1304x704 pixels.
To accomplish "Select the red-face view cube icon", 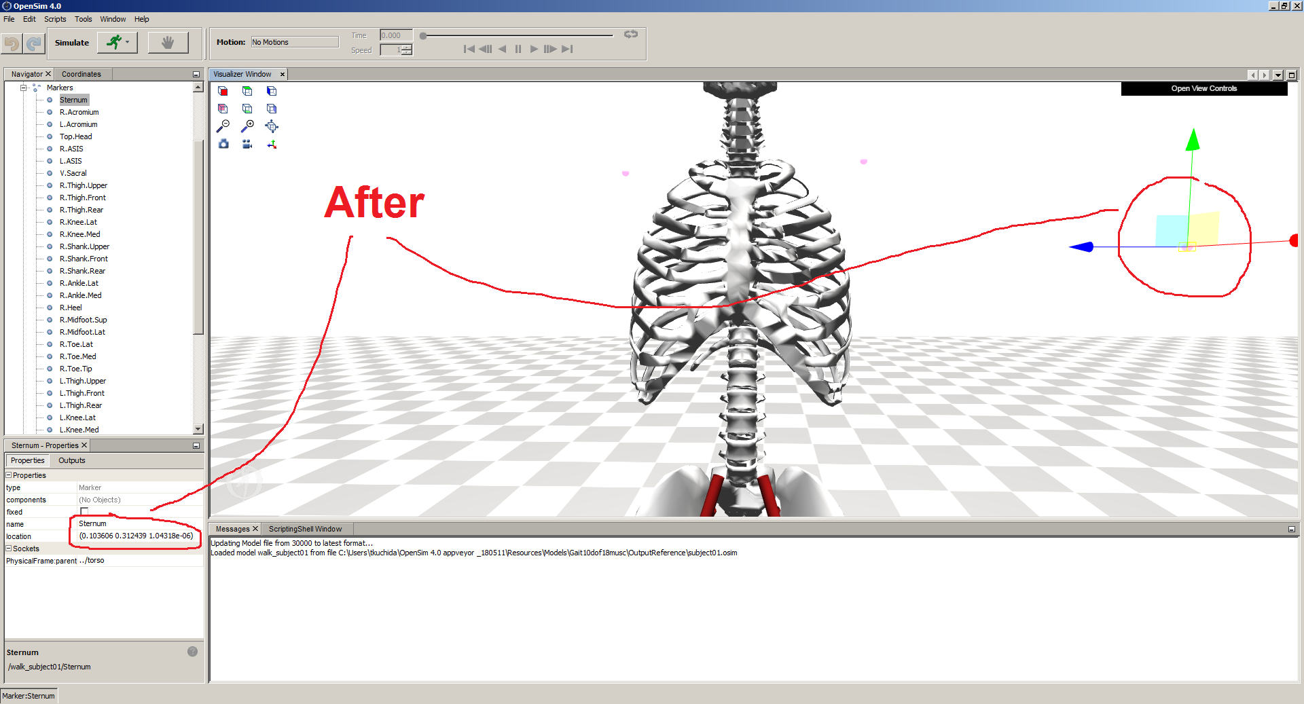I will tap(223, 90).
